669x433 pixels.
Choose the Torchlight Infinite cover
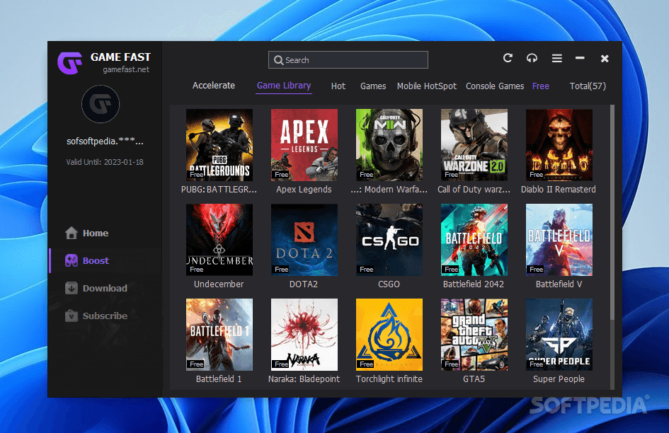pos(389,335)
